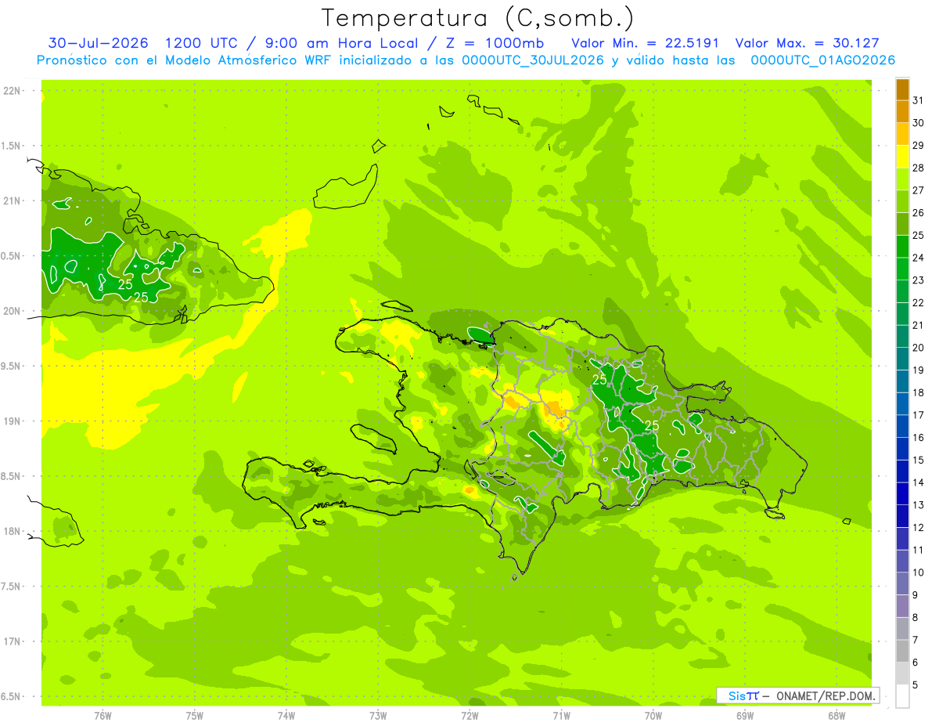This screenshot has width=939, height=726.
Task: Pick the dark blue swatch between 12 and 13
Action: click(x=902, y=516)
